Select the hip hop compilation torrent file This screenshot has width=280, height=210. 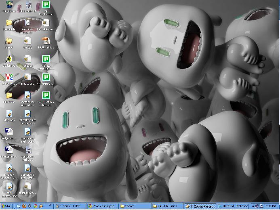pyautogui.click(x=46, y=63)
